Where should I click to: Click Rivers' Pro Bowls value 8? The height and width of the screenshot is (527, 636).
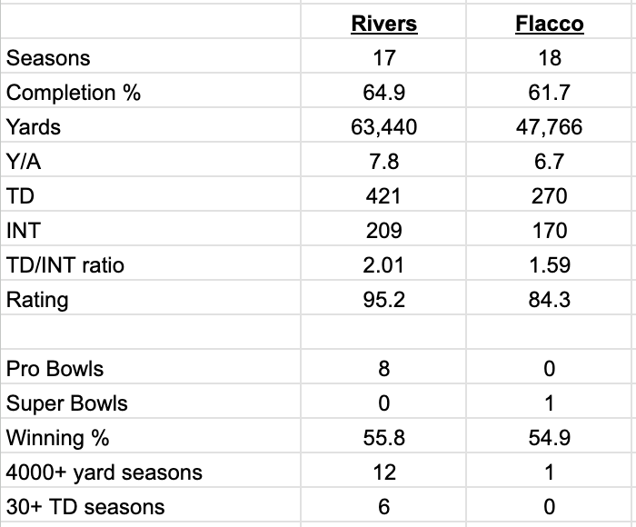383,369
